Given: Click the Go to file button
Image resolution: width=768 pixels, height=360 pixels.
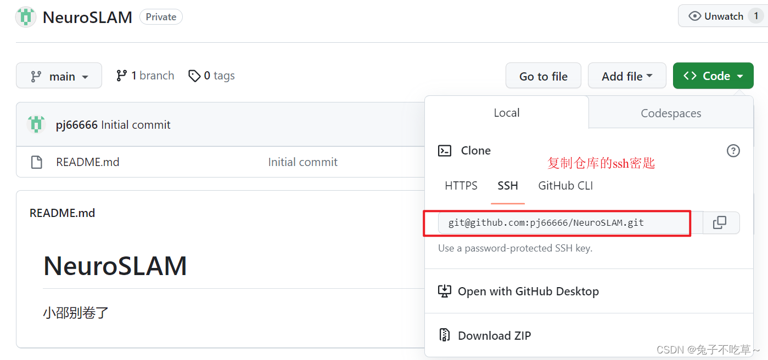Looking at the screenshot, I should 543,76.
